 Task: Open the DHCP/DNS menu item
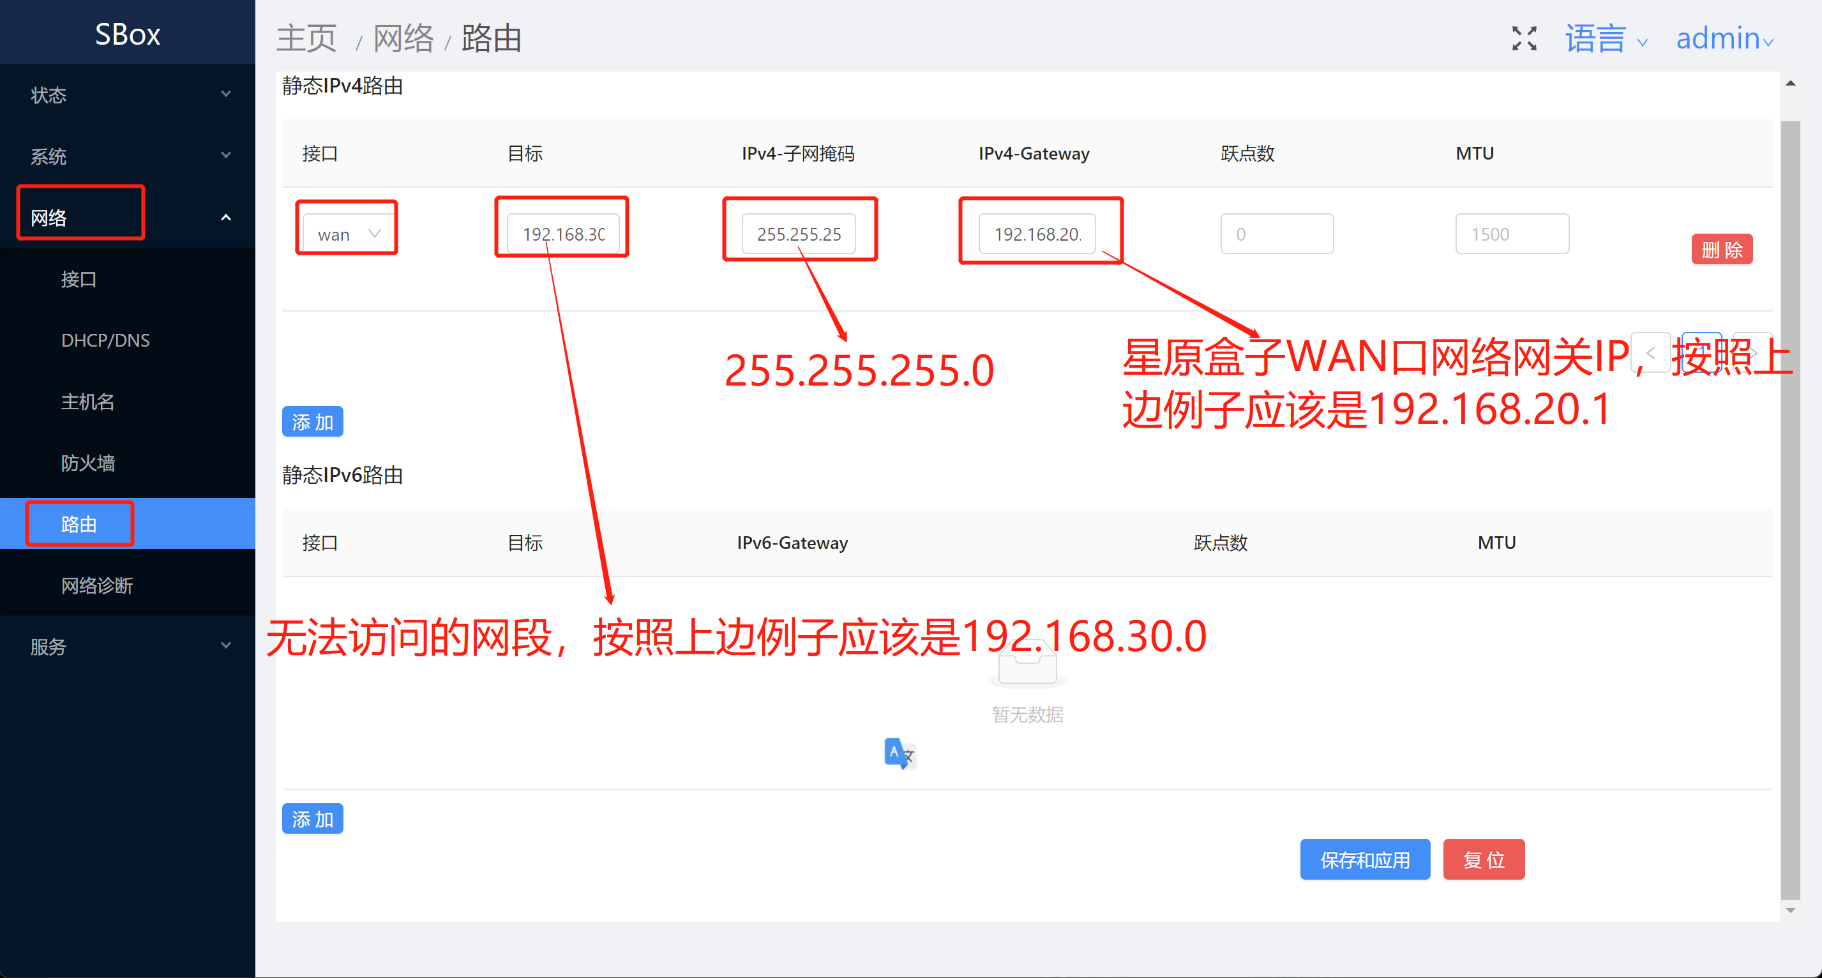click(x=105, y=340)
